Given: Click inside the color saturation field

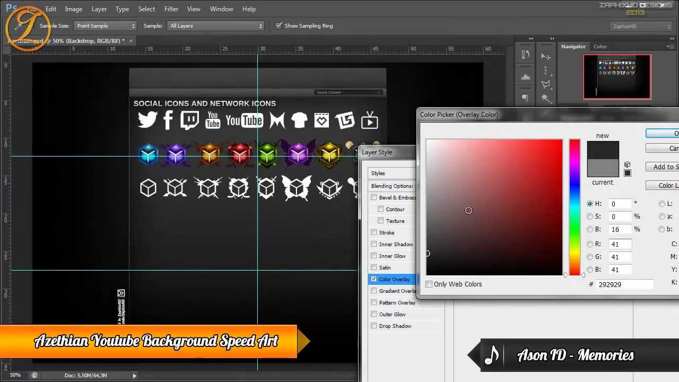Looking at the screenshot, I should (494, 207).
